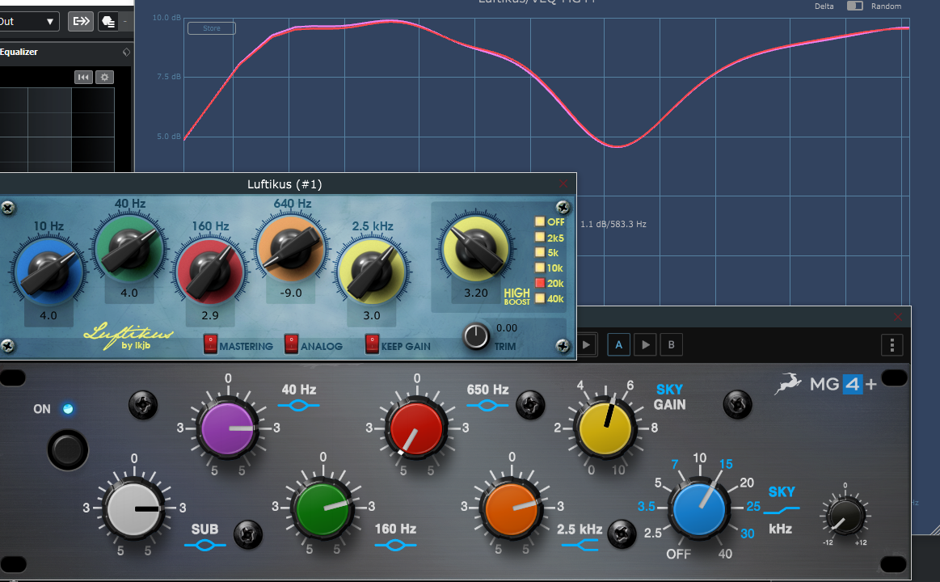Click the MG4+ black output trim knob

pos(845,516)
